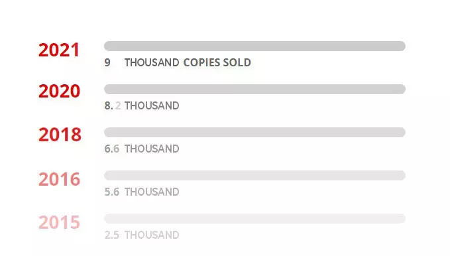This screenshot has height=256, width=450.
Task: Click the 2020 year label
Action: [x=59, y=91]
